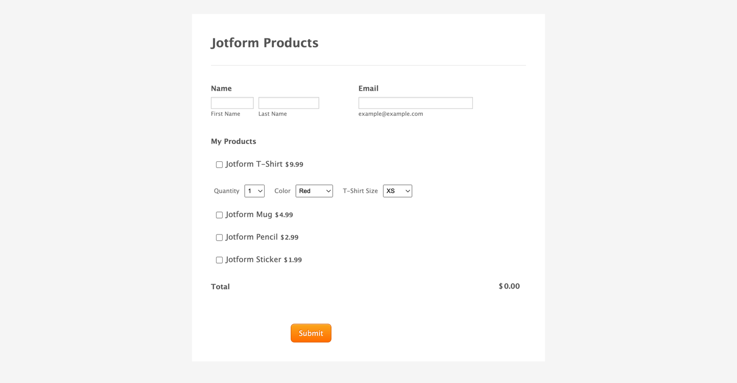The width and height of the screenshot is (737, 383).
Task: Click the $0.00 total amount
Action: pos(509,287)
